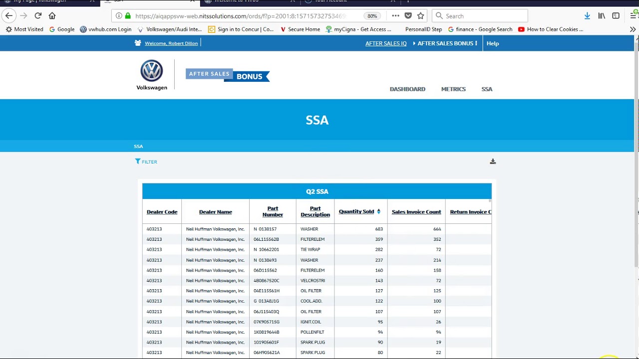This screenshot has width=639, height=359.
Task: Go to the METRICS menu
Action: pyautogui.click(x=453, y=89)
